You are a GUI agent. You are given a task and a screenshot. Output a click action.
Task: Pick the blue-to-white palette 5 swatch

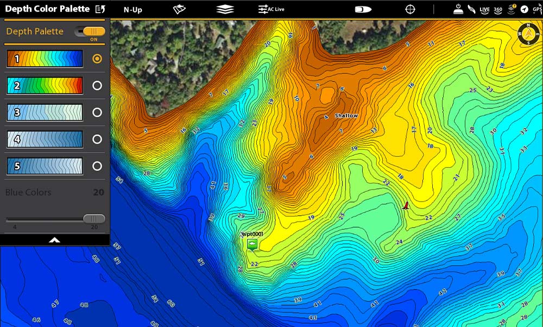[45, 166]
